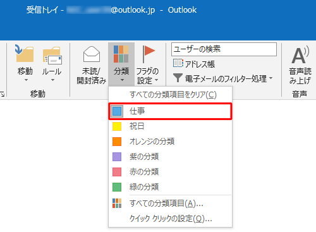Open クイック クリックの設定(Q)... entry
Image resolution: width=316 pixels, height=232 pixels.
click(170, 219)
